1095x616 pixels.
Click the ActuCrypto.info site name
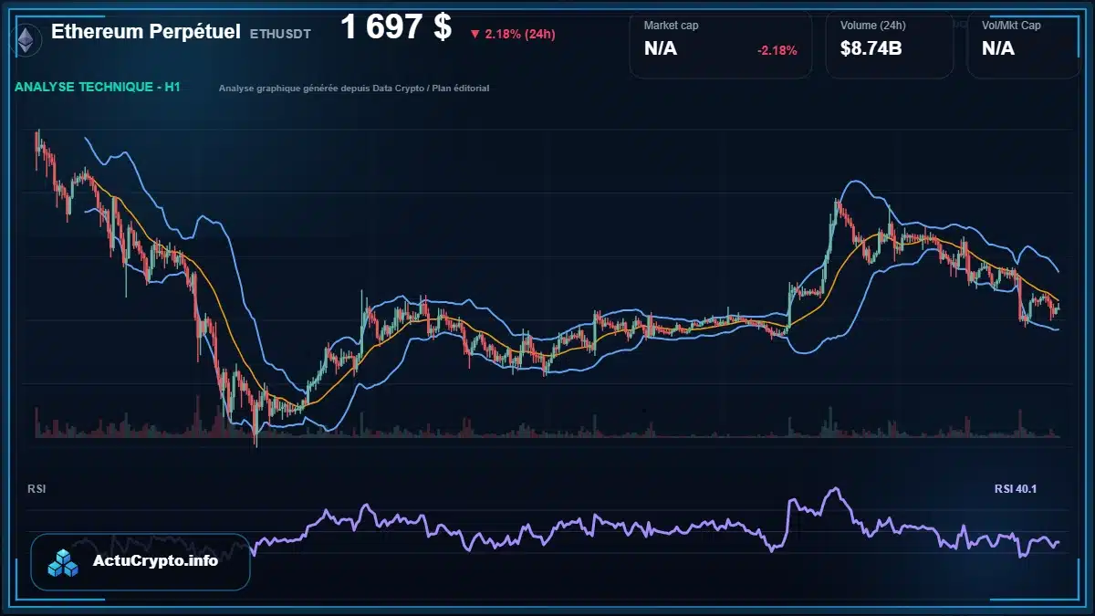point(156,561)
